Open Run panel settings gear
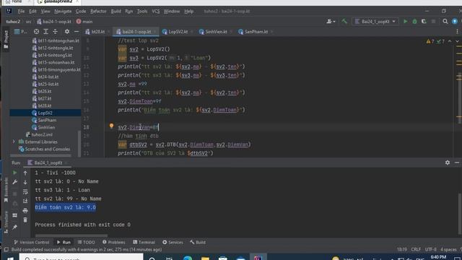The height and width of the screenshot is (260, 462). [x=448, y=162]
